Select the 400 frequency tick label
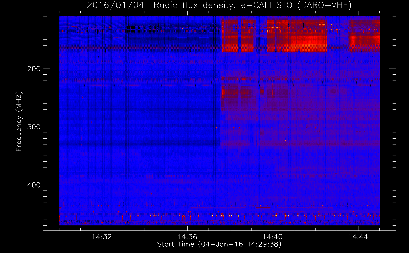This screenshot has height=253, width=409. point(34,185)
